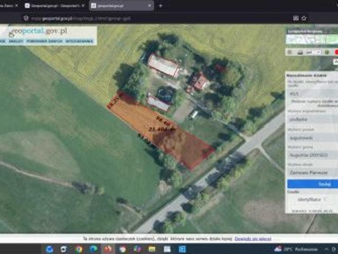Click the green globe icon in map toolbar
This screenshot has height=254, width=338.
[327, 52]
